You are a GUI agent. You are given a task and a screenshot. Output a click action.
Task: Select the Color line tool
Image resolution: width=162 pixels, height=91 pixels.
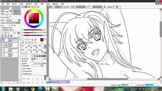[x=41, y=47]
